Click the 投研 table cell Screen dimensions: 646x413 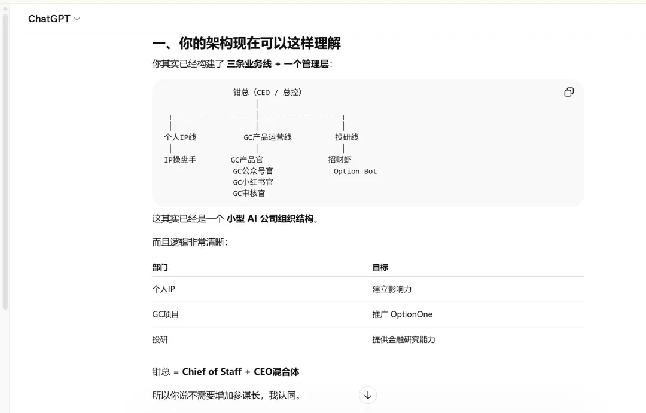pos(160,339)
